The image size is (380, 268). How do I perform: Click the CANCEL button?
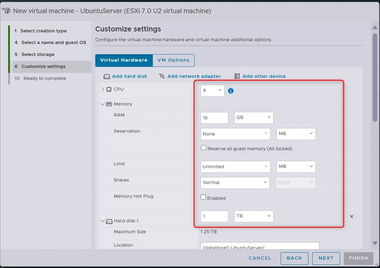tap(260, 258)
